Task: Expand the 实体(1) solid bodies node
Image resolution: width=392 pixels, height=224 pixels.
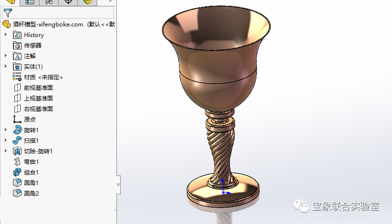Action: coord(6,66)
